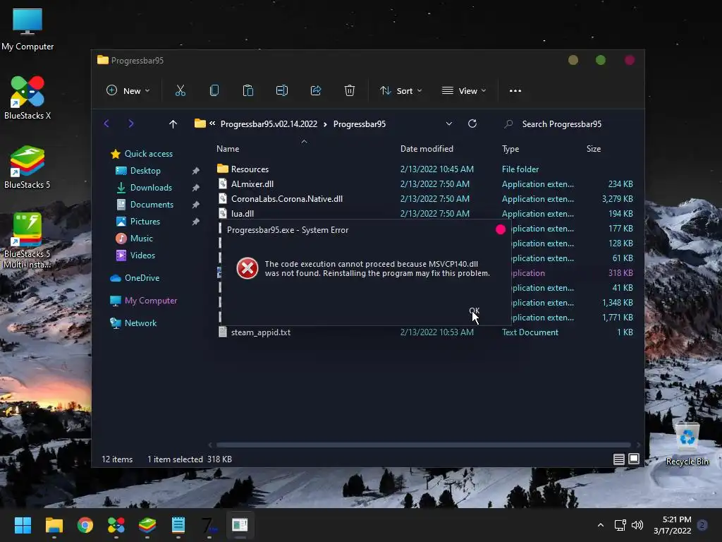Sort by the Type column header
Screen dimensions: 722x542
(x=510, y=149)
